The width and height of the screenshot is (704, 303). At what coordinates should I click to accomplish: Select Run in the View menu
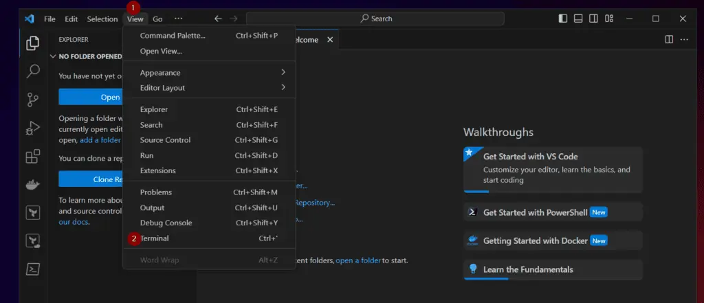click(209, 155)
